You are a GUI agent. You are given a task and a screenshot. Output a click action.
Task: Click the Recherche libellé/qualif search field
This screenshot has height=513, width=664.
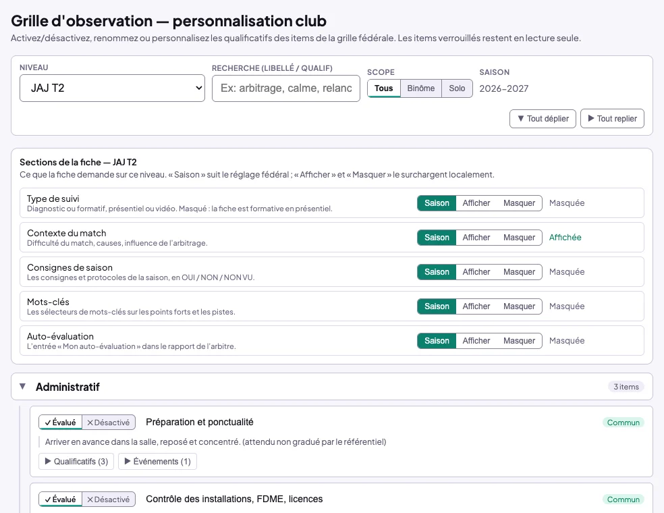(x=286, y=88)
